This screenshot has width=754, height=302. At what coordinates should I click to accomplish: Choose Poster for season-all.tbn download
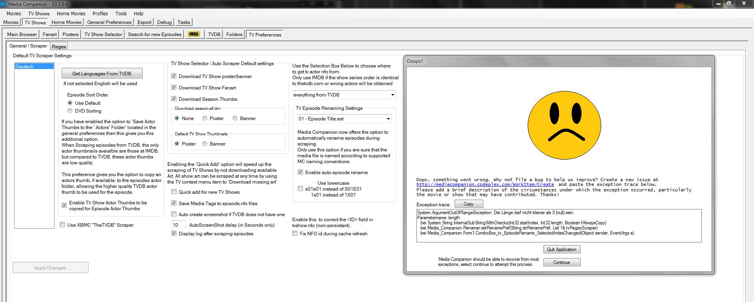pos(205,118)
